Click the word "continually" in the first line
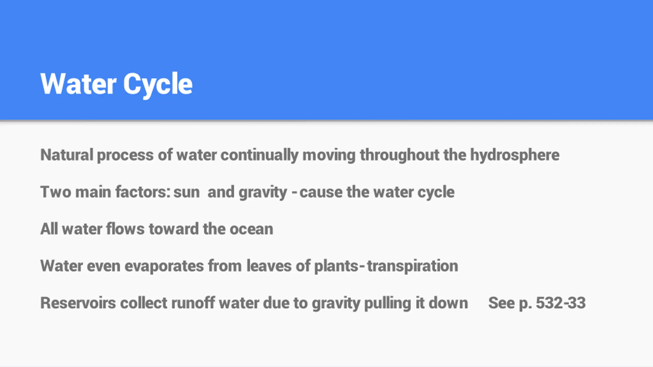 259,155
